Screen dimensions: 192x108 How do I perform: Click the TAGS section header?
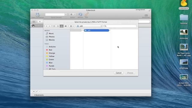coord(46,44)
